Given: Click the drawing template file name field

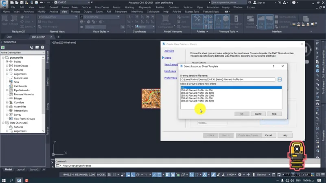Looking at the screenshot, I should pyautogui.click(x=228, y=79).
